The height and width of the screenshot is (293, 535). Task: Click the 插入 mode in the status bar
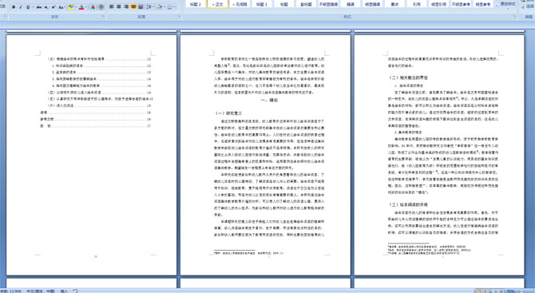click(64, 291)
